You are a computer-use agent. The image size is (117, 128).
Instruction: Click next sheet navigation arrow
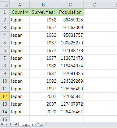tap(11, 124)
